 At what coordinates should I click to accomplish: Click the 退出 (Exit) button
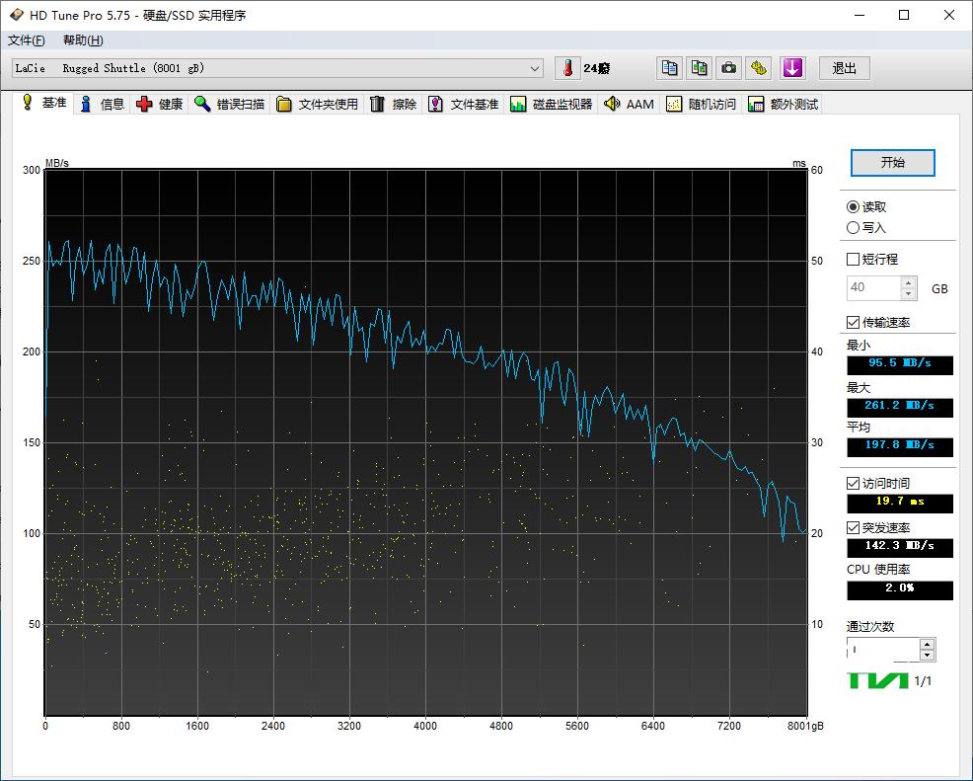[x=845, y=68]
